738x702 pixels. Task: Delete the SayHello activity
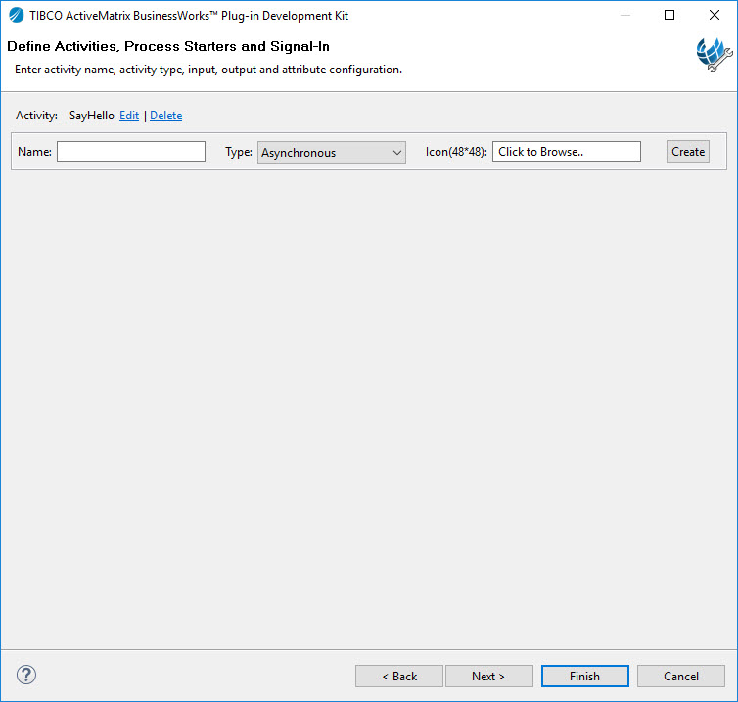click(165, 116)
